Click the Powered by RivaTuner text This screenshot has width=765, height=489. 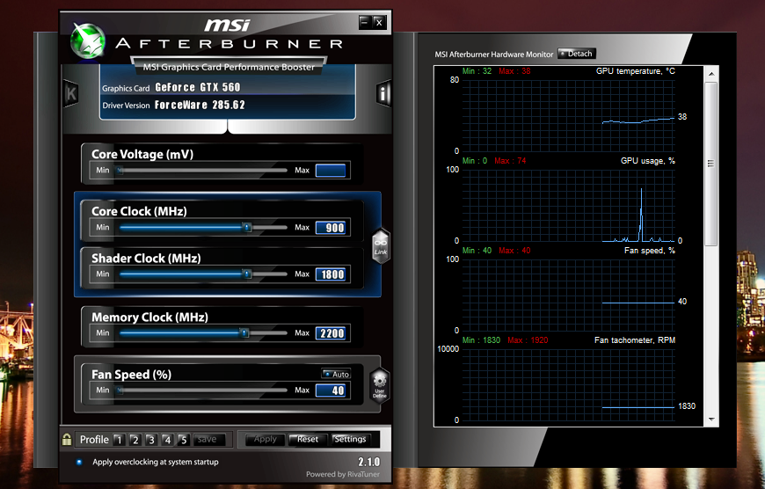coord(343,474)
